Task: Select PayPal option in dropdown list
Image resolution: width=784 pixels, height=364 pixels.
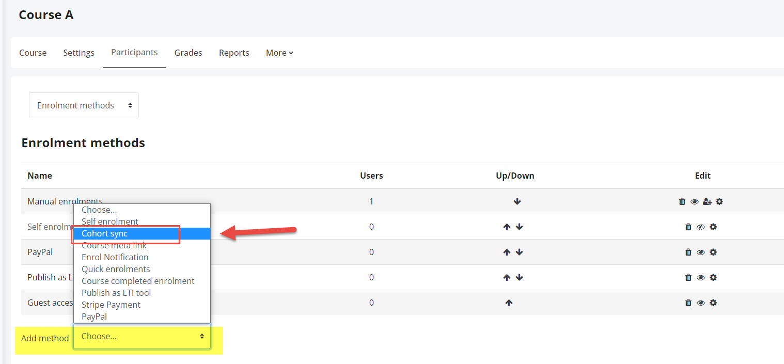Action: point(142,316)
